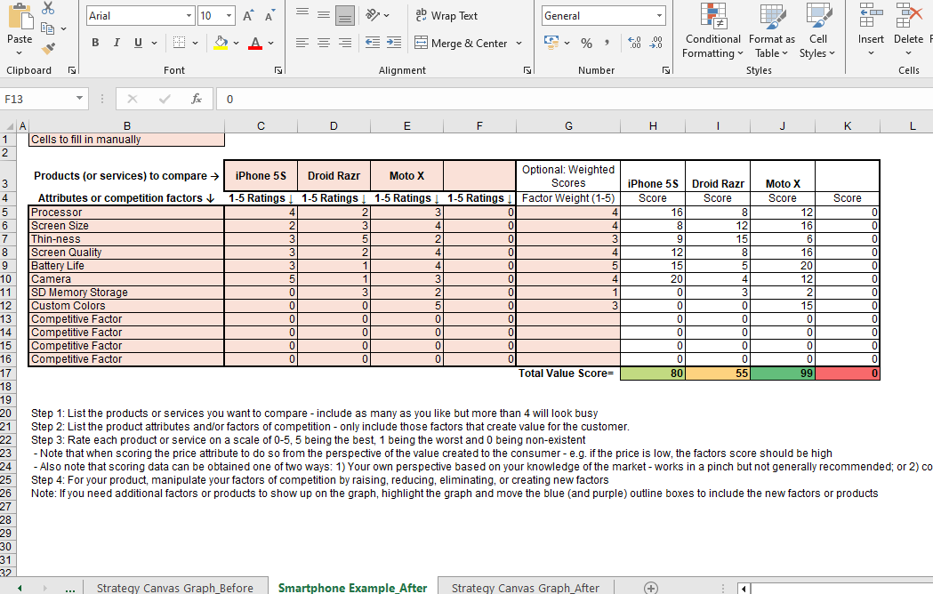Switch to Strategy Canvas Graph_After tab
The image size is (933, 594).
tap(526, 588)
